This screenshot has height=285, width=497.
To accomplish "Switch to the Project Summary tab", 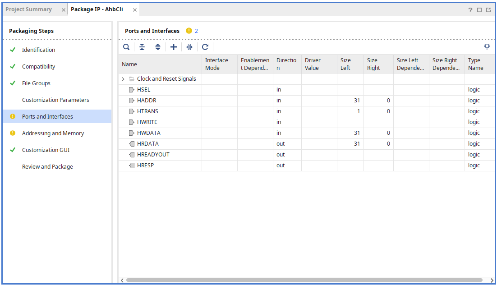I will pos(29,9).
